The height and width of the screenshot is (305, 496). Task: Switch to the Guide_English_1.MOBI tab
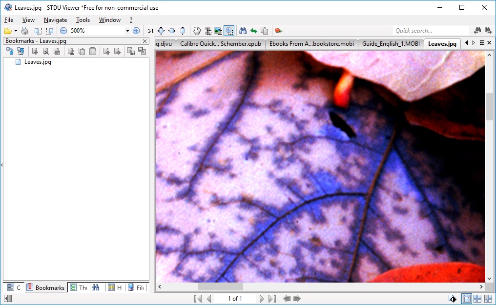(x=391, y=43)
